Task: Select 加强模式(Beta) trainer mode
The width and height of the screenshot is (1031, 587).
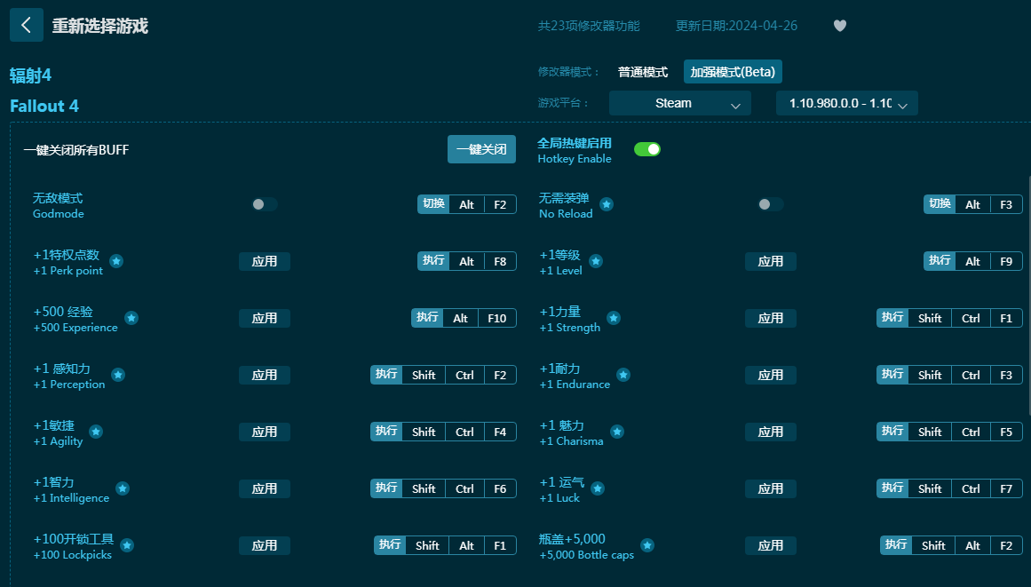Action: pyautogui.click(x=733, y=72)
